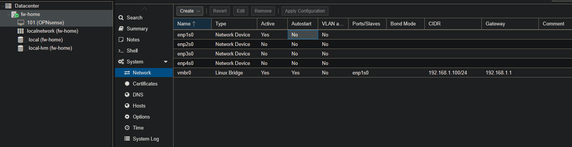Click the Search magnifier icon

point(121,17)
